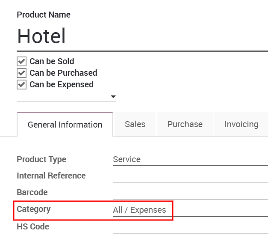The image size is (268, 244).
Task: Open the Product Type dropdown showing Service
Action: pos(190,160)
